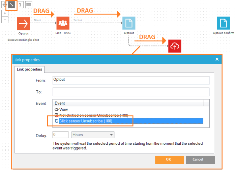Zoom out with the minus button

[x=5, y=20]
